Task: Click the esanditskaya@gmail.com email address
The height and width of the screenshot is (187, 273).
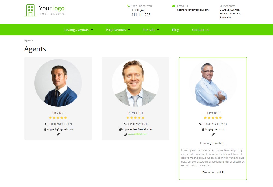Action: click(193, 10)
